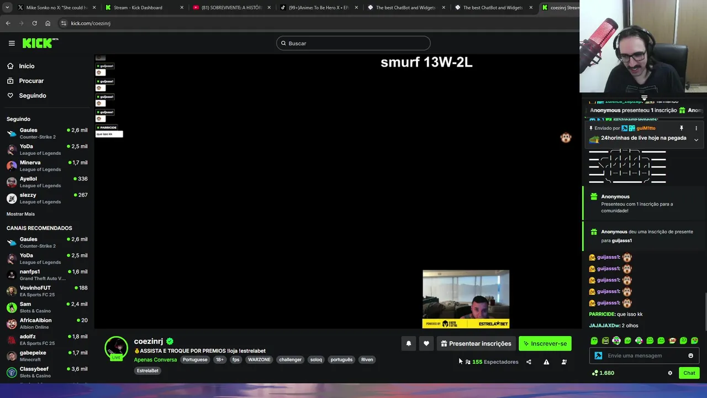The width and height of the screenshot is (707, 398).
Task: Open recommended channel Classybeef
Action: 46,372
